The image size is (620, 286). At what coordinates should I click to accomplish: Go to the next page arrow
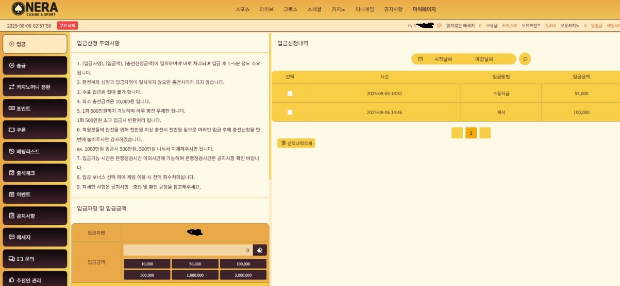pos(485,133)
